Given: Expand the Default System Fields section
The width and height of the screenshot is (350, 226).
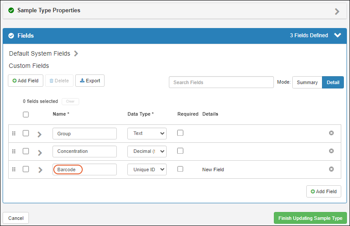Looking at the screenshot, I should pos(76,53).
